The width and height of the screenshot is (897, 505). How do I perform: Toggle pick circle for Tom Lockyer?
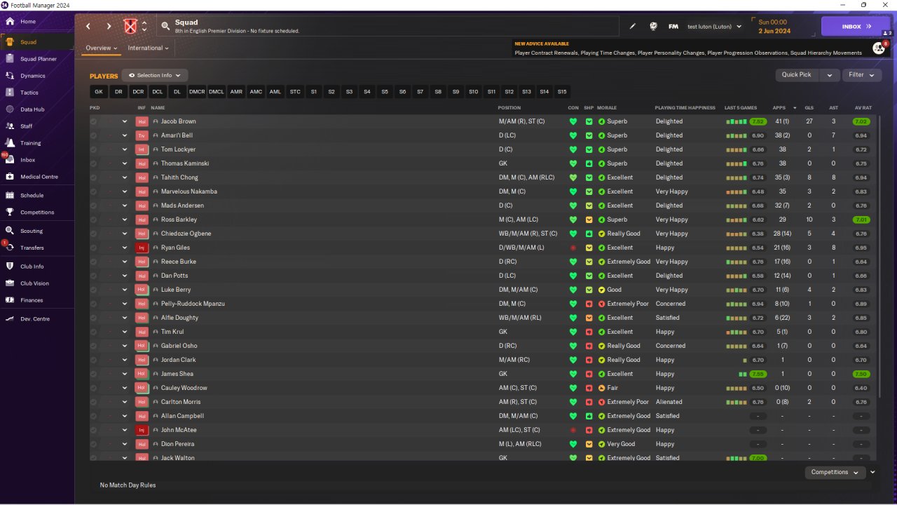pyautogui.click(x=94, y=149)
